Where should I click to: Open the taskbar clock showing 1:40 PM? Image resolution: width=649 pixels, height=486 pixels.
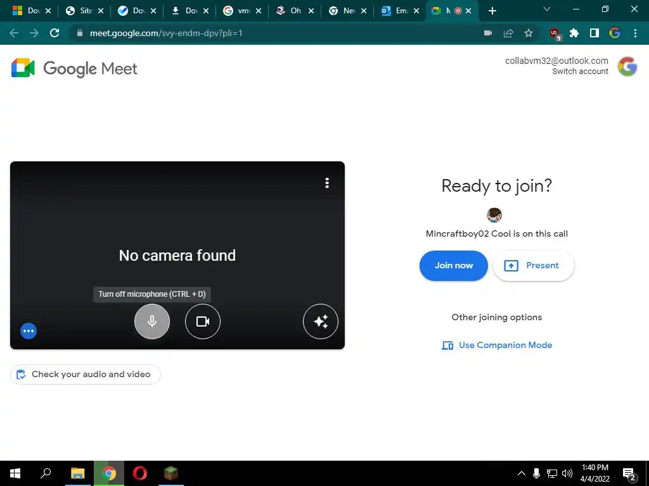(594, 473)
